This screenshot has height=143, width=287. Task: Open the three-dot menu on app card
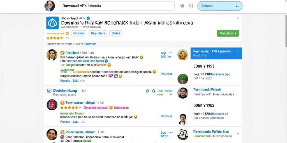coord(239,18)
